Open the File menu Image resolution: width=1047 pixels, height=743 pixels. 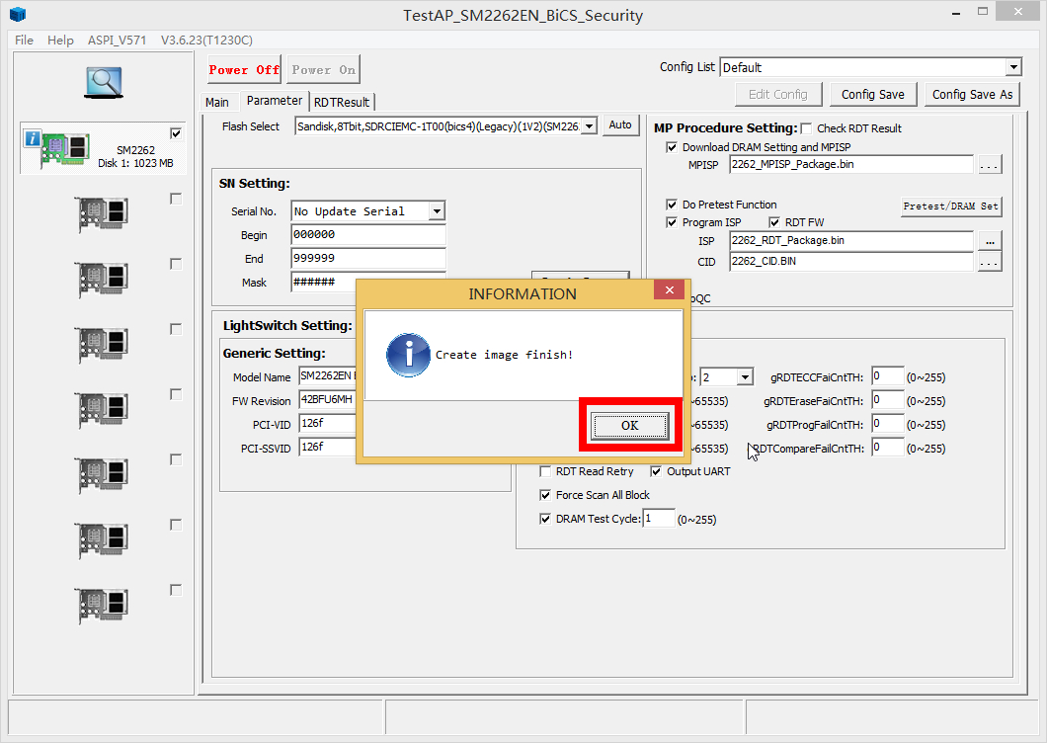(24, 40)
